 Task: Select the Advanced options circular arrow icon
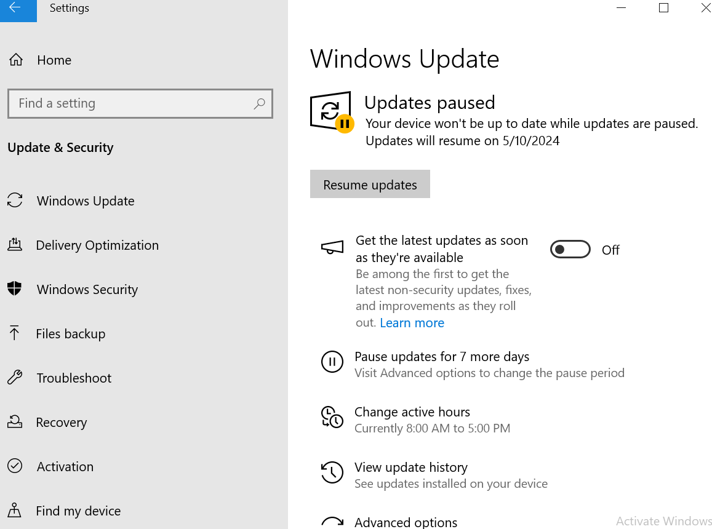pos(332,522)
